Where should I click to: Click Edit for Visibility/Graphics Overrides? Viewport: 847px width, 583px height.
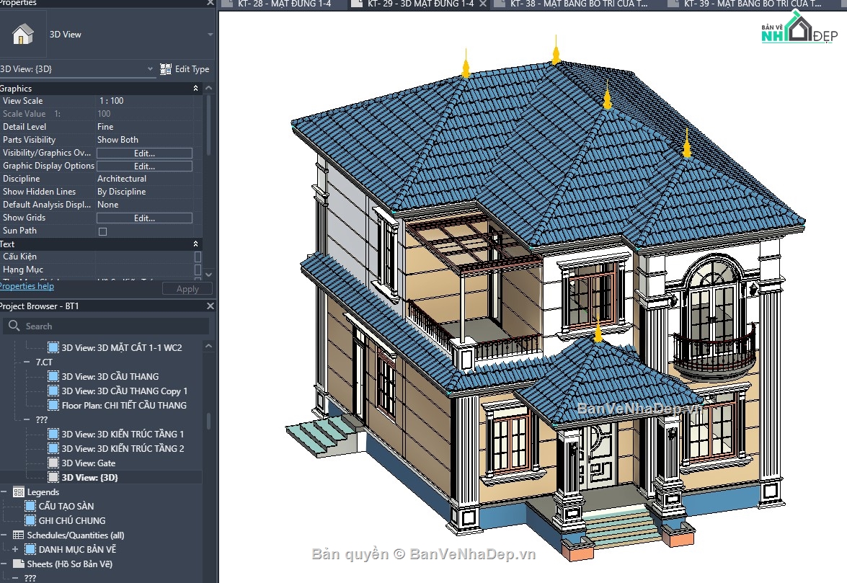(144, 153)
